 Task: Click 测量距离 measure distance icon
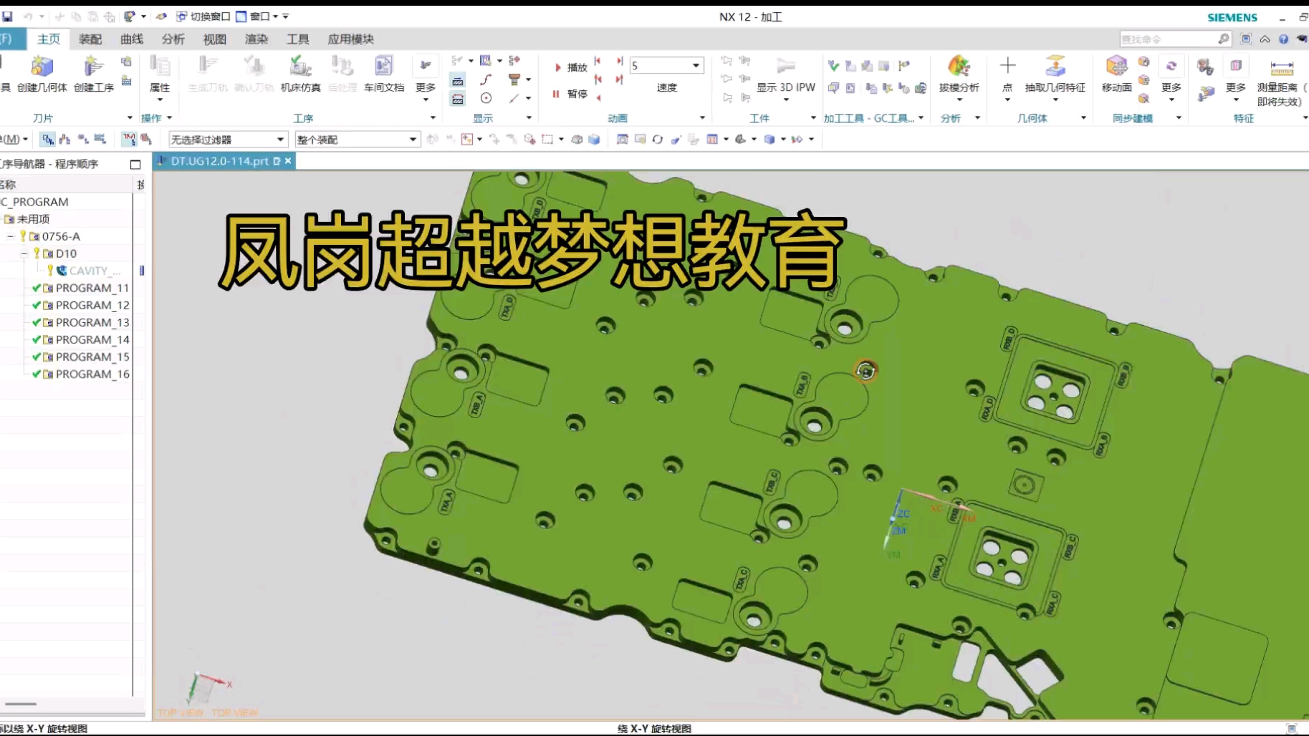pyautogui.click(x=1282, y=68)
